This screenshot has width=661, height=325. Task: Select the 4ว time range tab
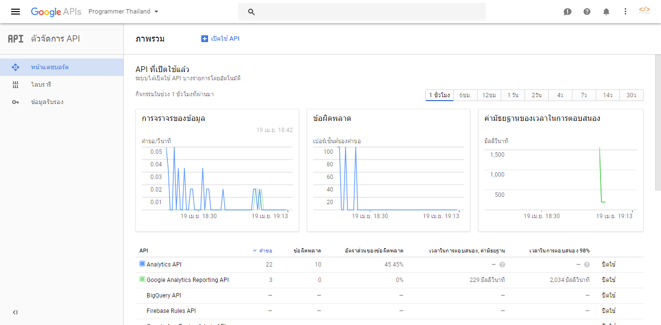[x=560, y=95]
